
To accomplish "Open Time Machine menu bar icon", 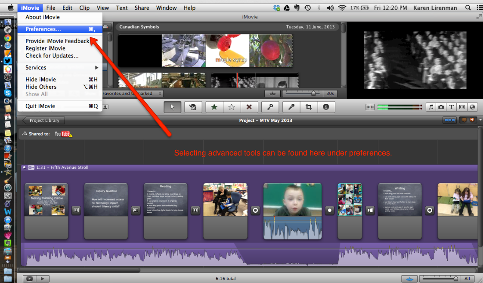I will click(x=307, y=8).
